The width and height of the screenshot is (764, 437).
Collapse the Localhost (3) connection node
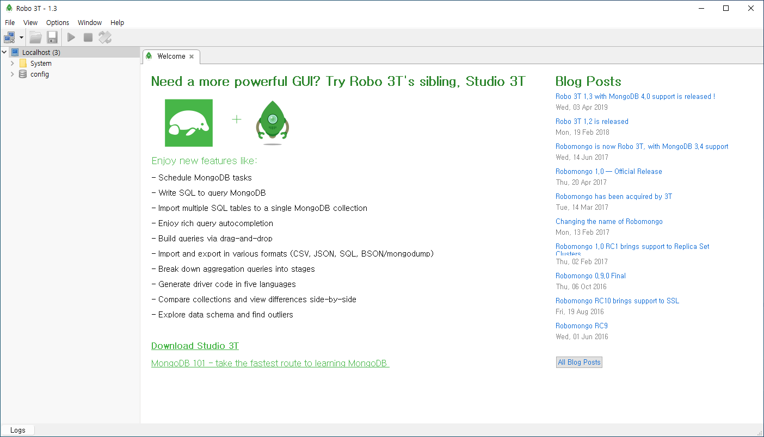point(4,52)
